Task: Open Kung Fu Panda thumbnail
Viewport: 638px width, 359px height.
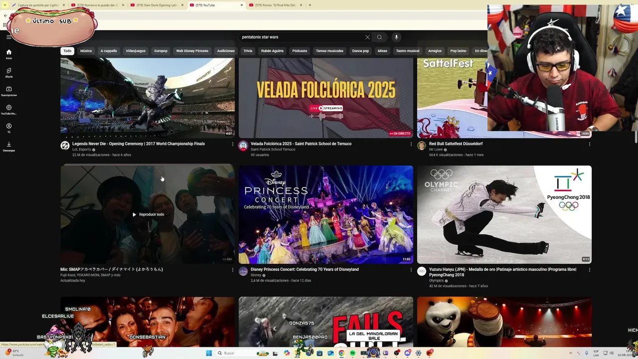Action: click(504, 322)
